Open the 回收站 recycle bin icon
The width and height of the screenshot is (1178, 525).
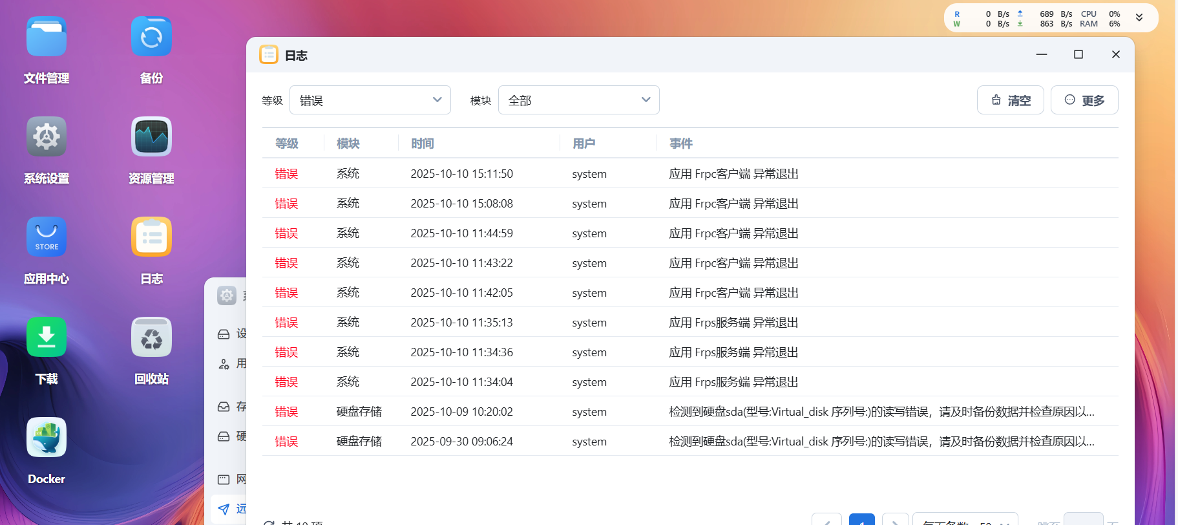point(151,337)
